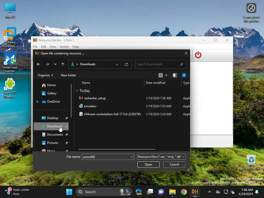Screen dimensions: 264x198
Task: Select the Start HTC Dream desktop shortcut
Action: coord(10,88)
